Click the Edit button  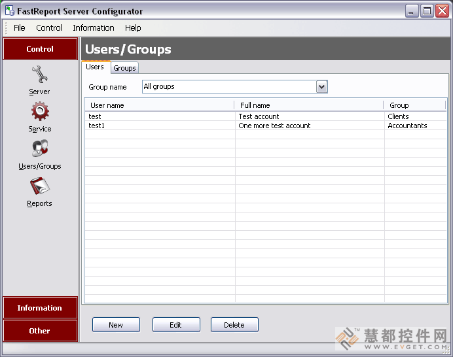pos(176,325)
